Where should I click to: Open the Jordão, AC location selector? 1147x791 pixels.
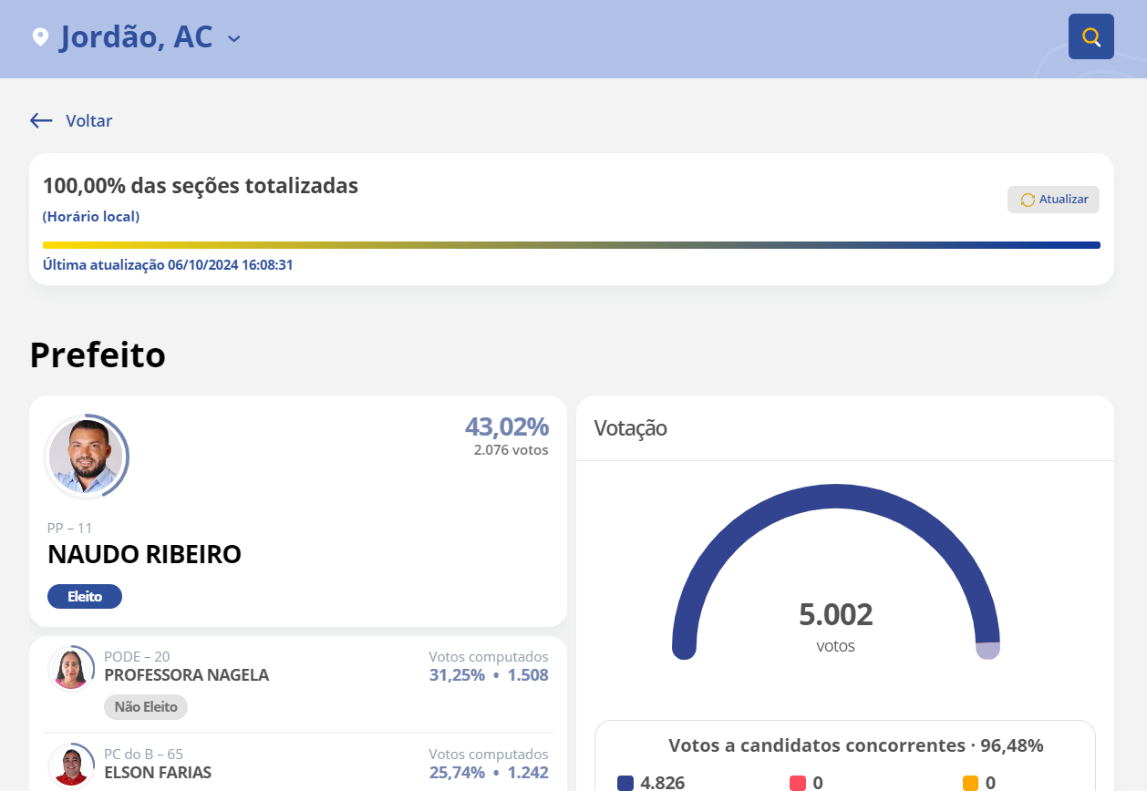(137, 37)
